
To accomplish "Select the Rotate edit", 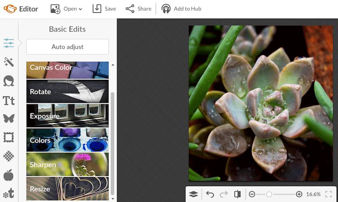I will [x=68, y=92].
